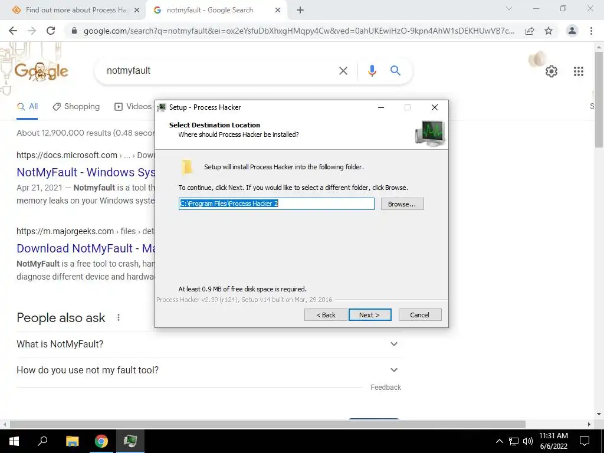Click the https://docs.microsoft.com breadcrumb
604x453 pixels.
pos(67,155)
